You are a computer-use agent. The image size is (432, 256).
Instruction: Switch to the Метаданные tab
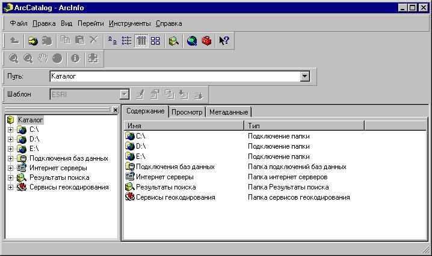click(229, 112)
